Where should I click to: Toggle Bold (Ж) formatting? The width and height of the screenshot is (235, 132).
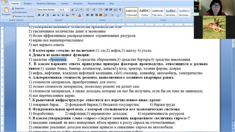[x=39, y=15]
